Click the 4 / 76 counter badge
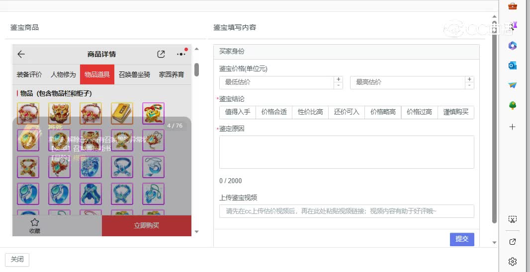 [x=175, y=126]
